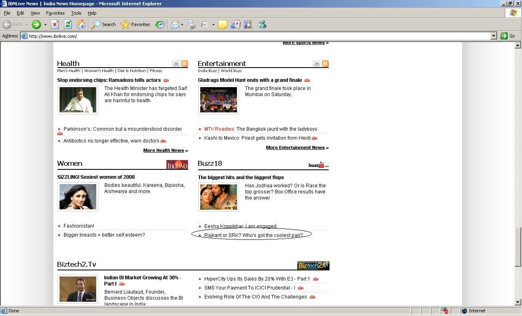Click the green Forward navigation arrow

36,24
